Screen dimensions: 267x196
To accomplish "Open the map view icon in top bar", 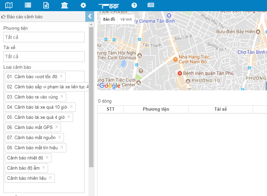I will [9, 5].
